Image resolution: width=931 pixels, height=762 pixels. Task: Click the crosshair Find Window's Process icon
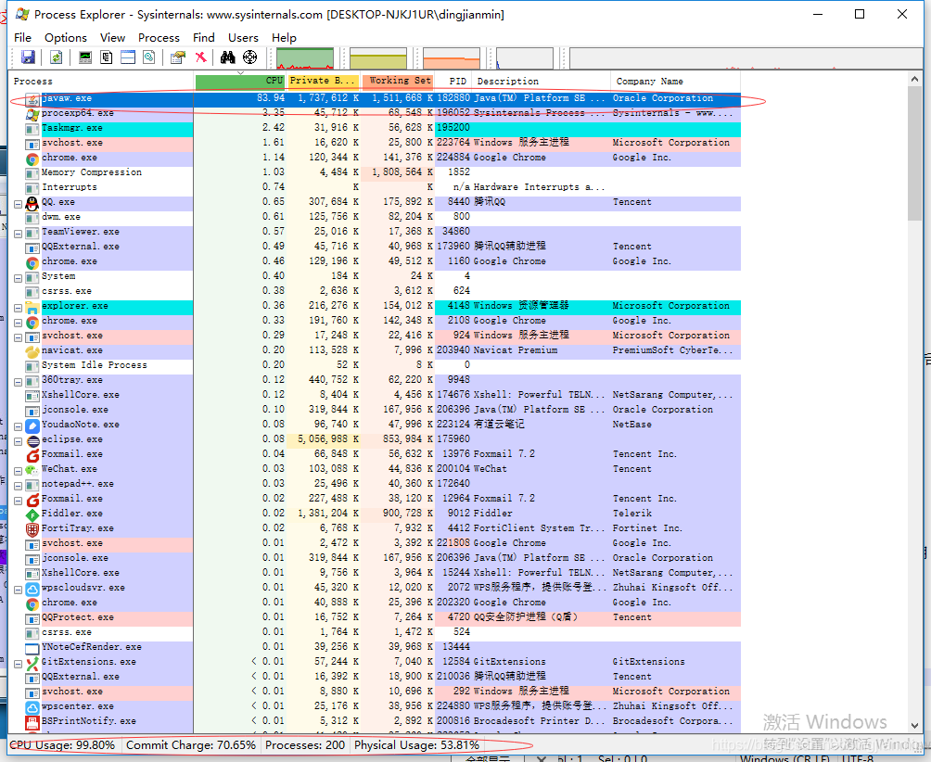(x=249, y=57)
